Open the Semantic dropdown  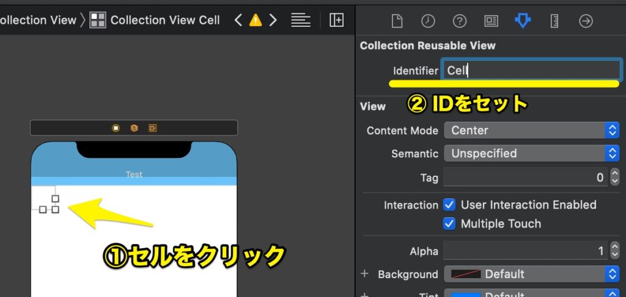(x=532, y=153)
